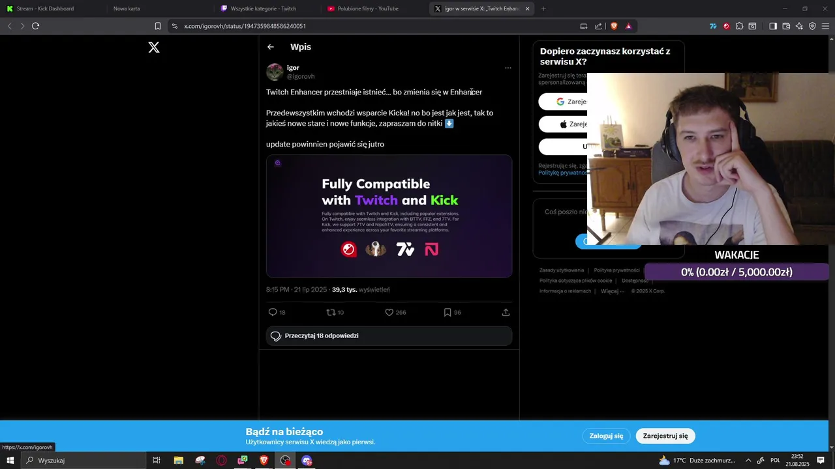Open the taskbar clock showing 23:52
835x469 pixels.
tap(797, 461)
